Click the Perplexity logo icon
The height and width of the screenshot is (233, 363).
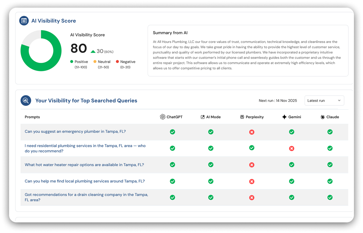coord(242,117)
